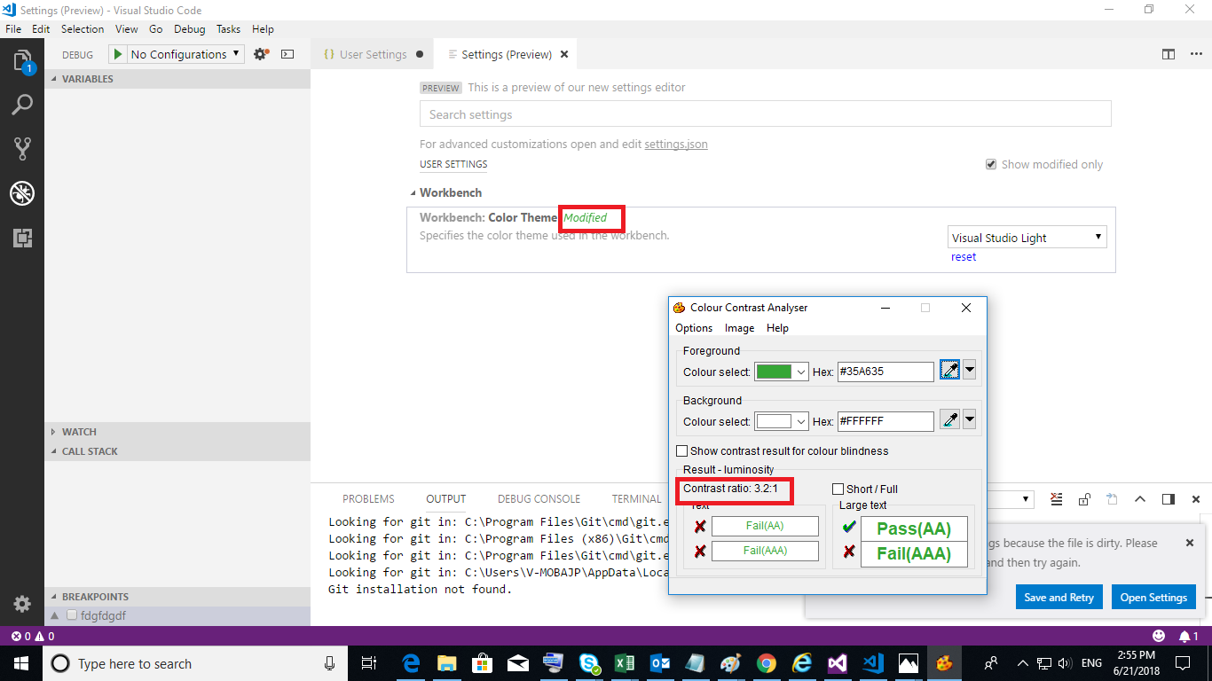The width and height of the screenshot is (1212, 681).
Task: Click the Open Settings button
Action: point(1153,597)
